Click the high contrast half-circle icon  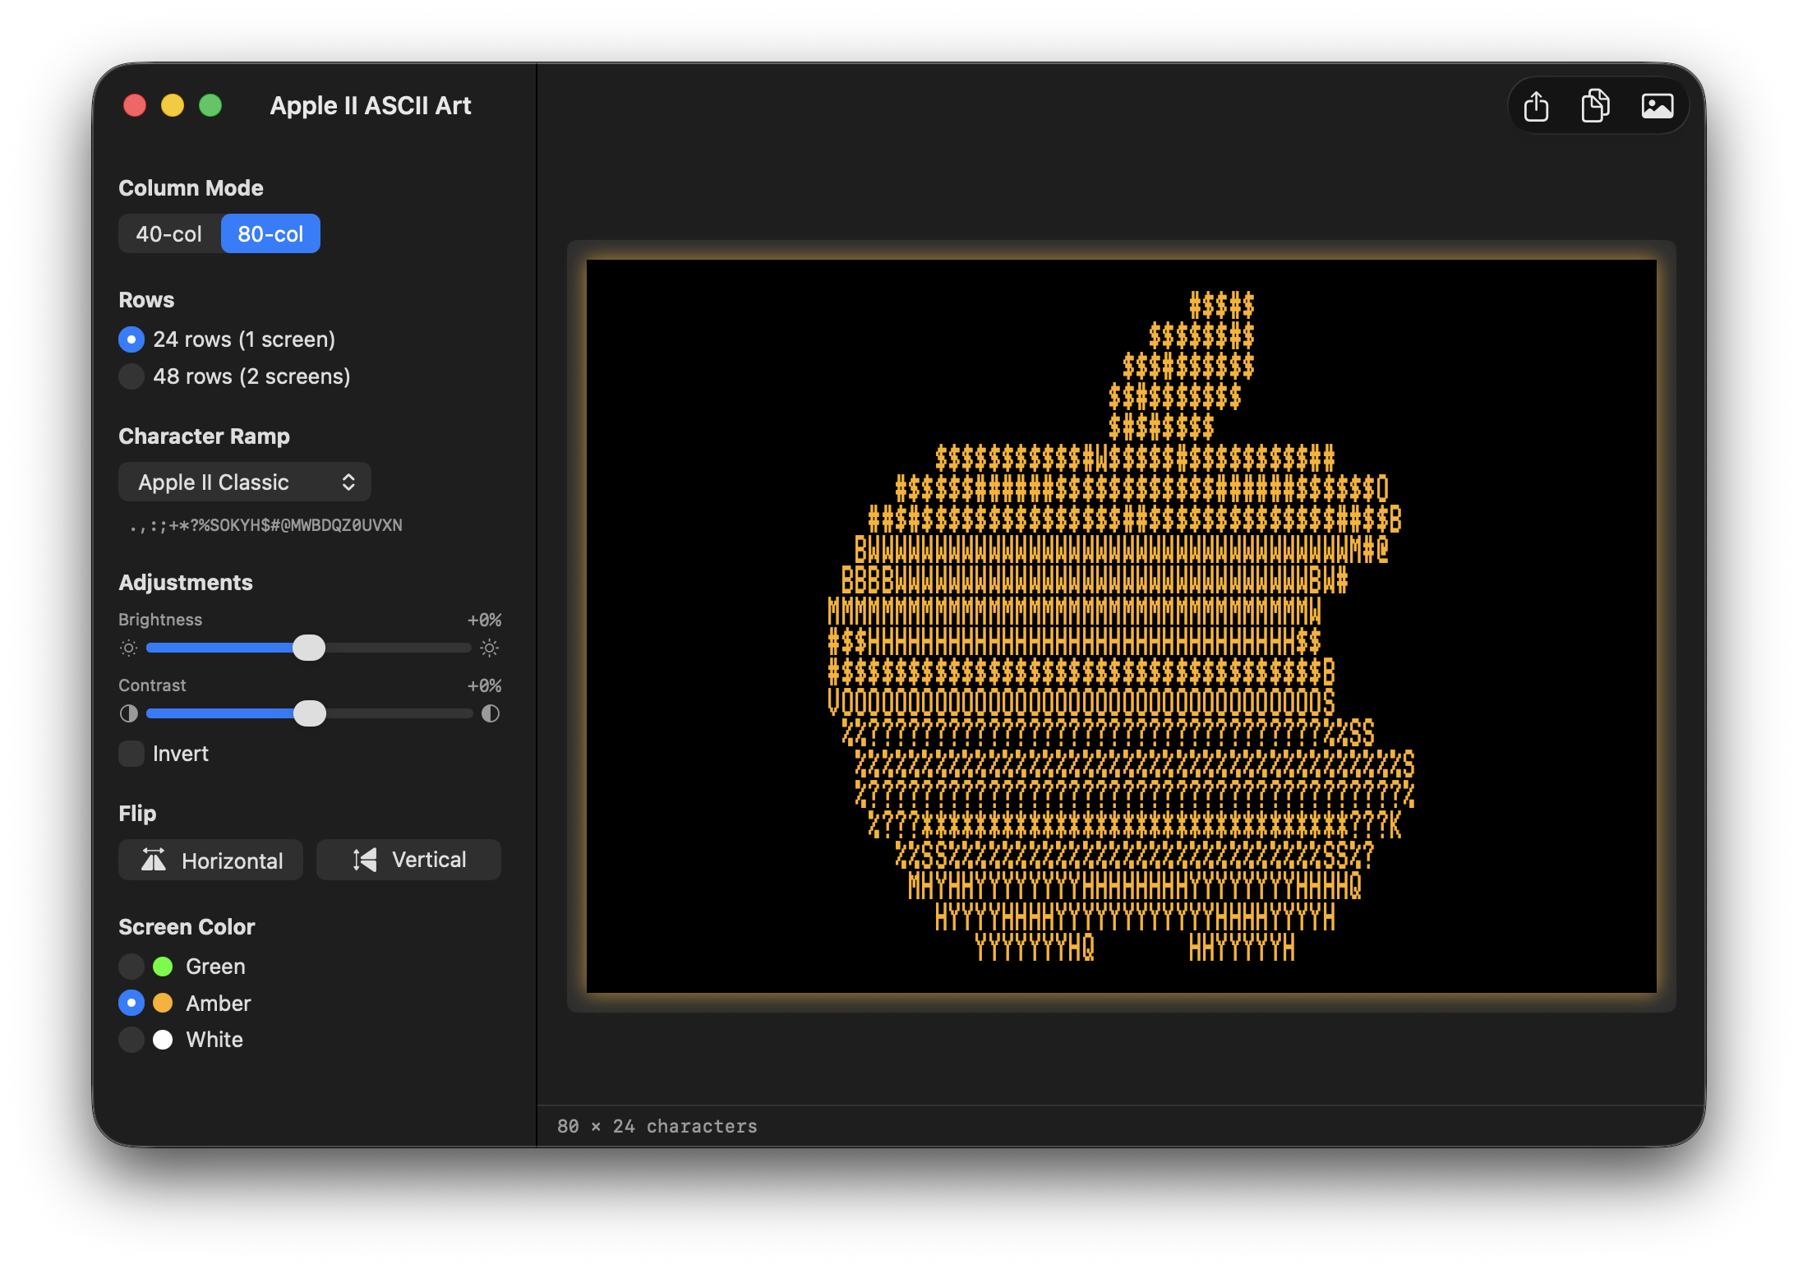click(490, 713)
